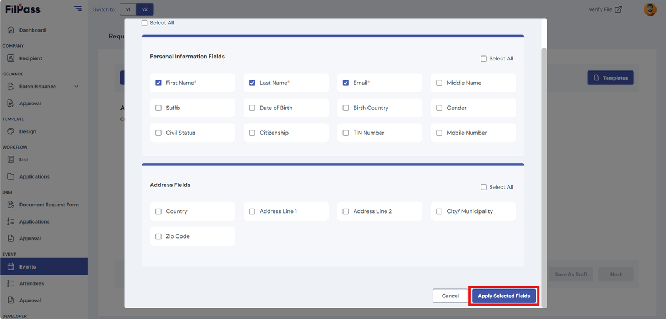Screen dimensions: 666x319
Task: Click the Workflow Applications folder icon
Action: click(11, 176)
